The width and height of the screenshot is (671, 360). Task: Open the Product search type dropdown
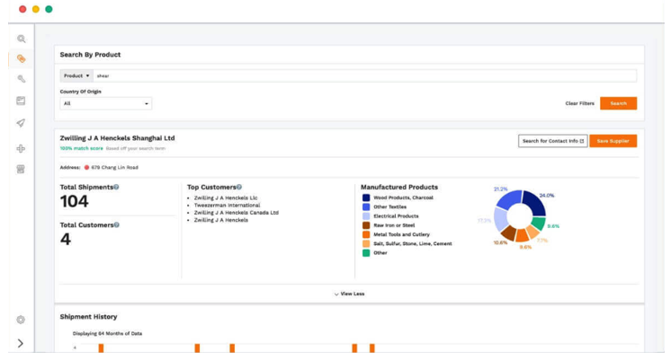coord(76,76)
